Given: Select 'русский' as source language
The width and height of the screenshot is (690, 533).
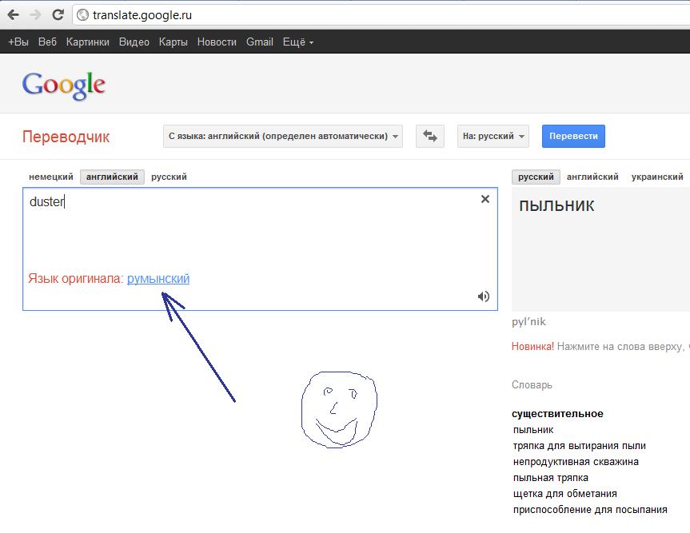Looking at the screenshot, I should (x=169, y=177).
